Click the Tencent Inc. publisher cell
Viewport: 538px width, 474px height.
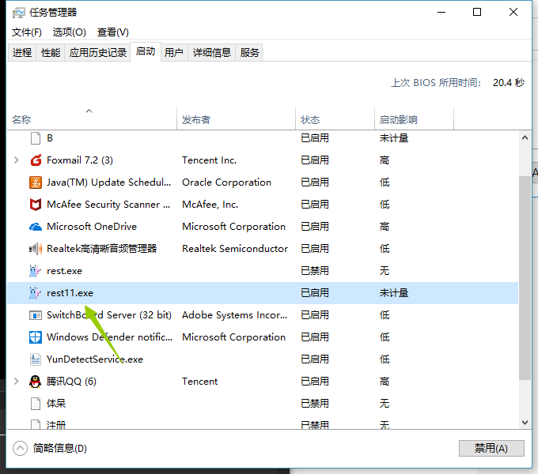pyautogui.click(x=209, y=160)
